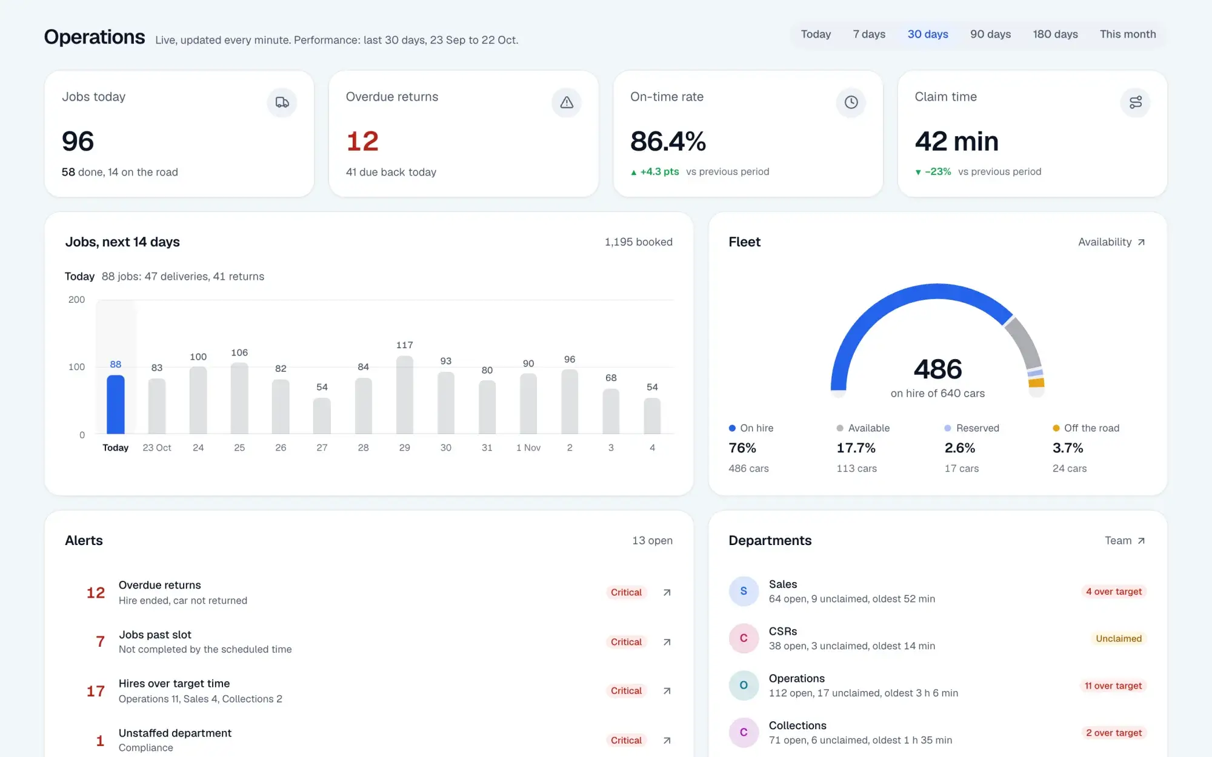The width and height of the screenshot is (1212, 757).
Task: Open the Unstaffed department alert arrow
Action: (x=667, y=740)
